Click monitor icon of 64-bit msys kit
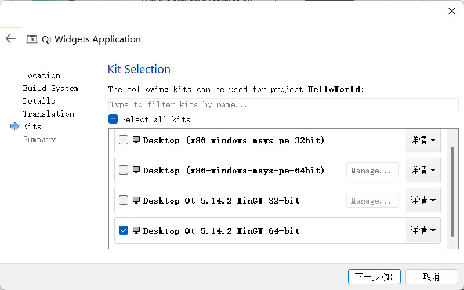 coord(136,170)
